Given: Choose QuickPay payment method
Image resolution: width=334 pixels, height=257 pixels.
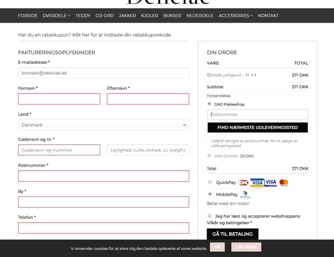Looking at the screenshot, I should pos(210,182).
